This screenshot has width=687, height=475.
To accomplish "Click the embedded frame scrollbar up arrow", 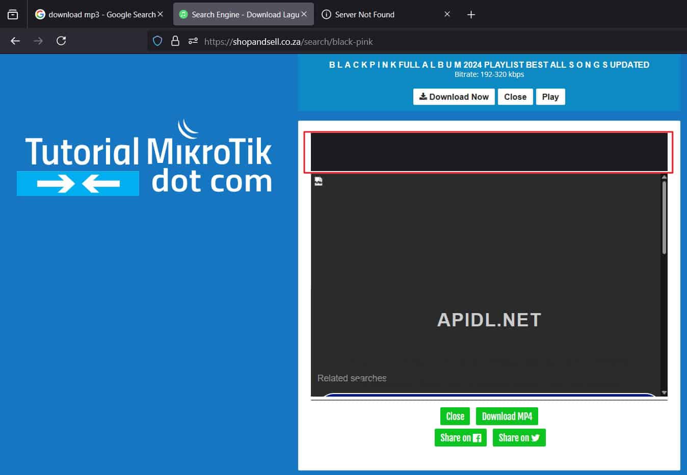I will [664, 177].
